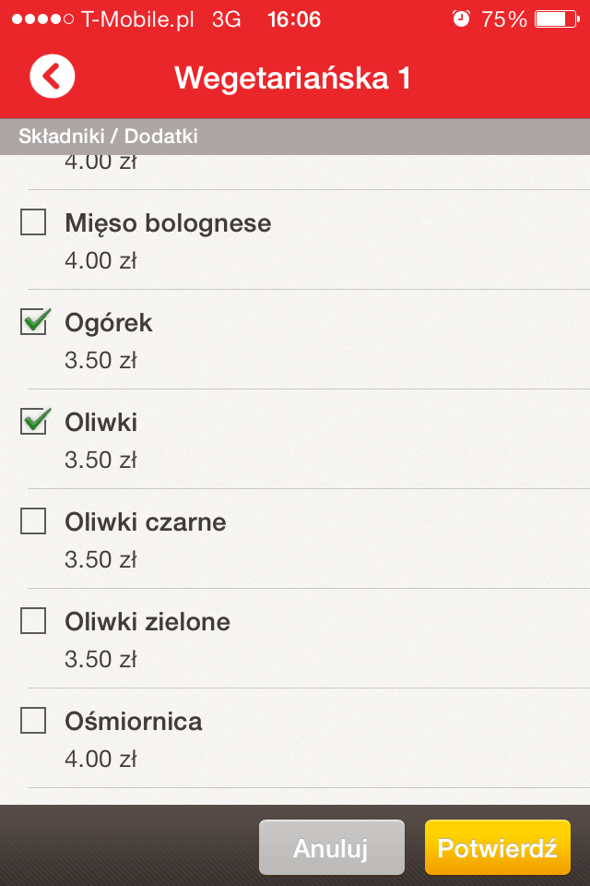Viewport: 590px width, 886px height.
Task: Tick the Oliwki zielone checkbox
Action: [33, 621]
